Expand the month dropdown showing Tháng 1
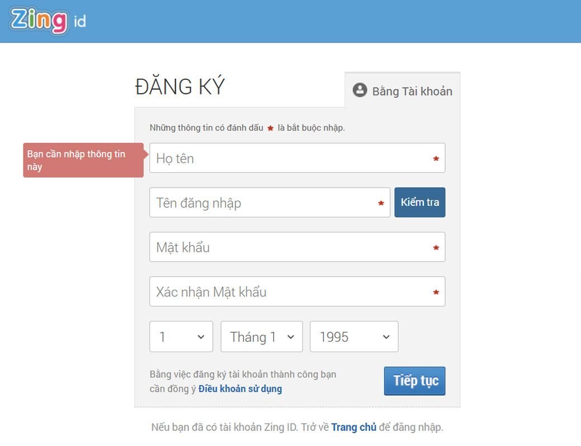 (x=261, y=337)
